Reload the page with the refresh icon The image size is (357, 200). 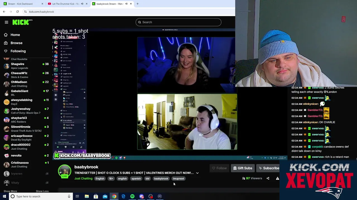point(17,12)
